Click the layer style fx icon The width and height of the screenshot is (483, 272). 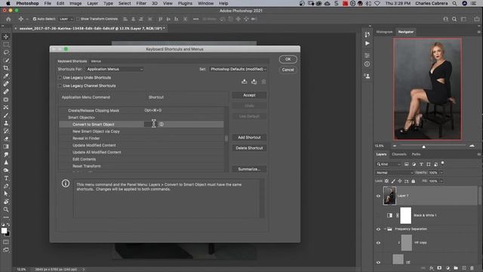[x=432, y=268]
